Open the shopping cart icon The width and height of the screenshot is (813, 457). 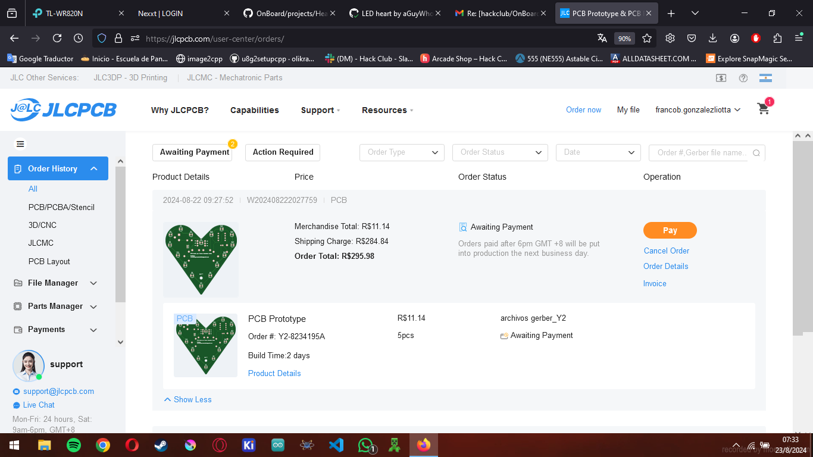pos(763,109)
